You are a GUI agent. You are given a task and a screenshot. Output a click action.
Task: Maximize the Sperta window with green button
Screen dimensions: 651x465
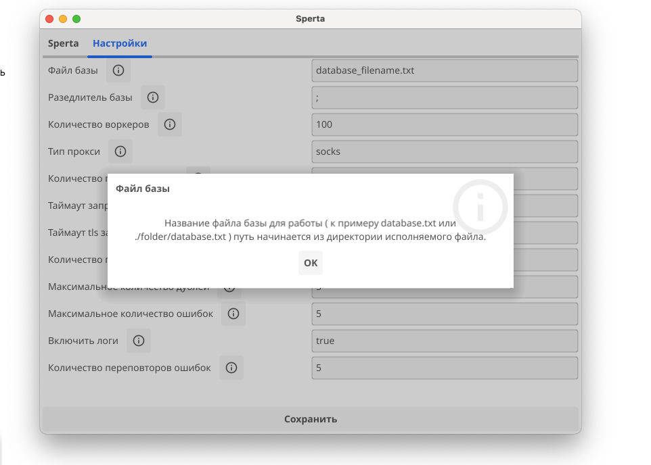[76, 19]
